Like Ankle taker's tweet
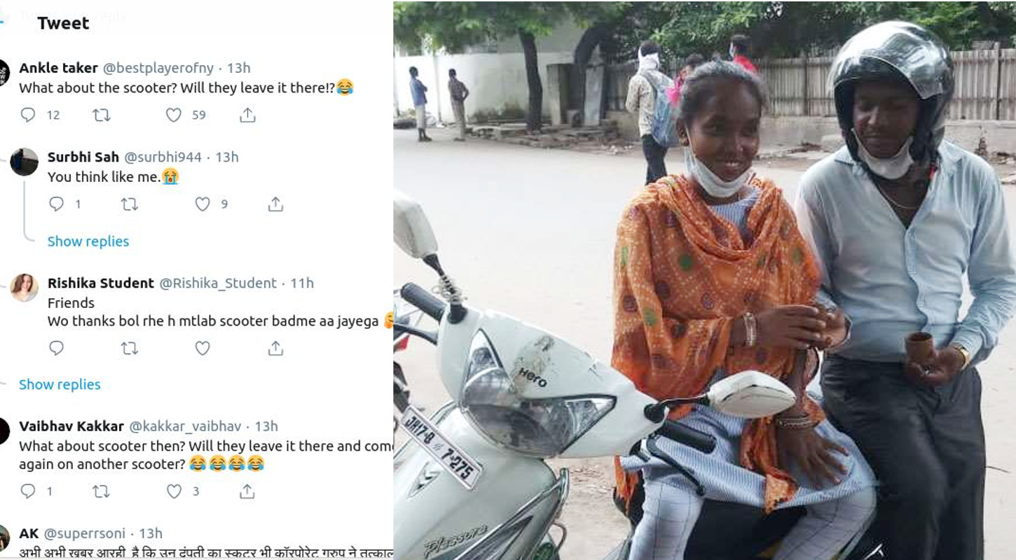The height and width of the screenshot is (560, 1016). (x=174, y=115)
